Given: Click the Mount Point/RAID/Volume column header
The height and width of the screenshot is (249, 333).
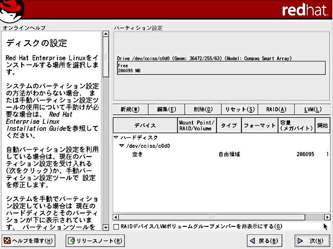Looking at the screenshot, I should tap(197, 125).
